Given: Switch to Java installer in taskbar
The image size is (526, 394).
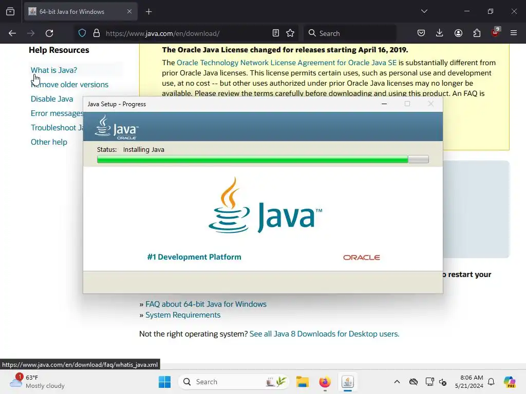Looking at the screenshot, I should click(x=348, y=382).
